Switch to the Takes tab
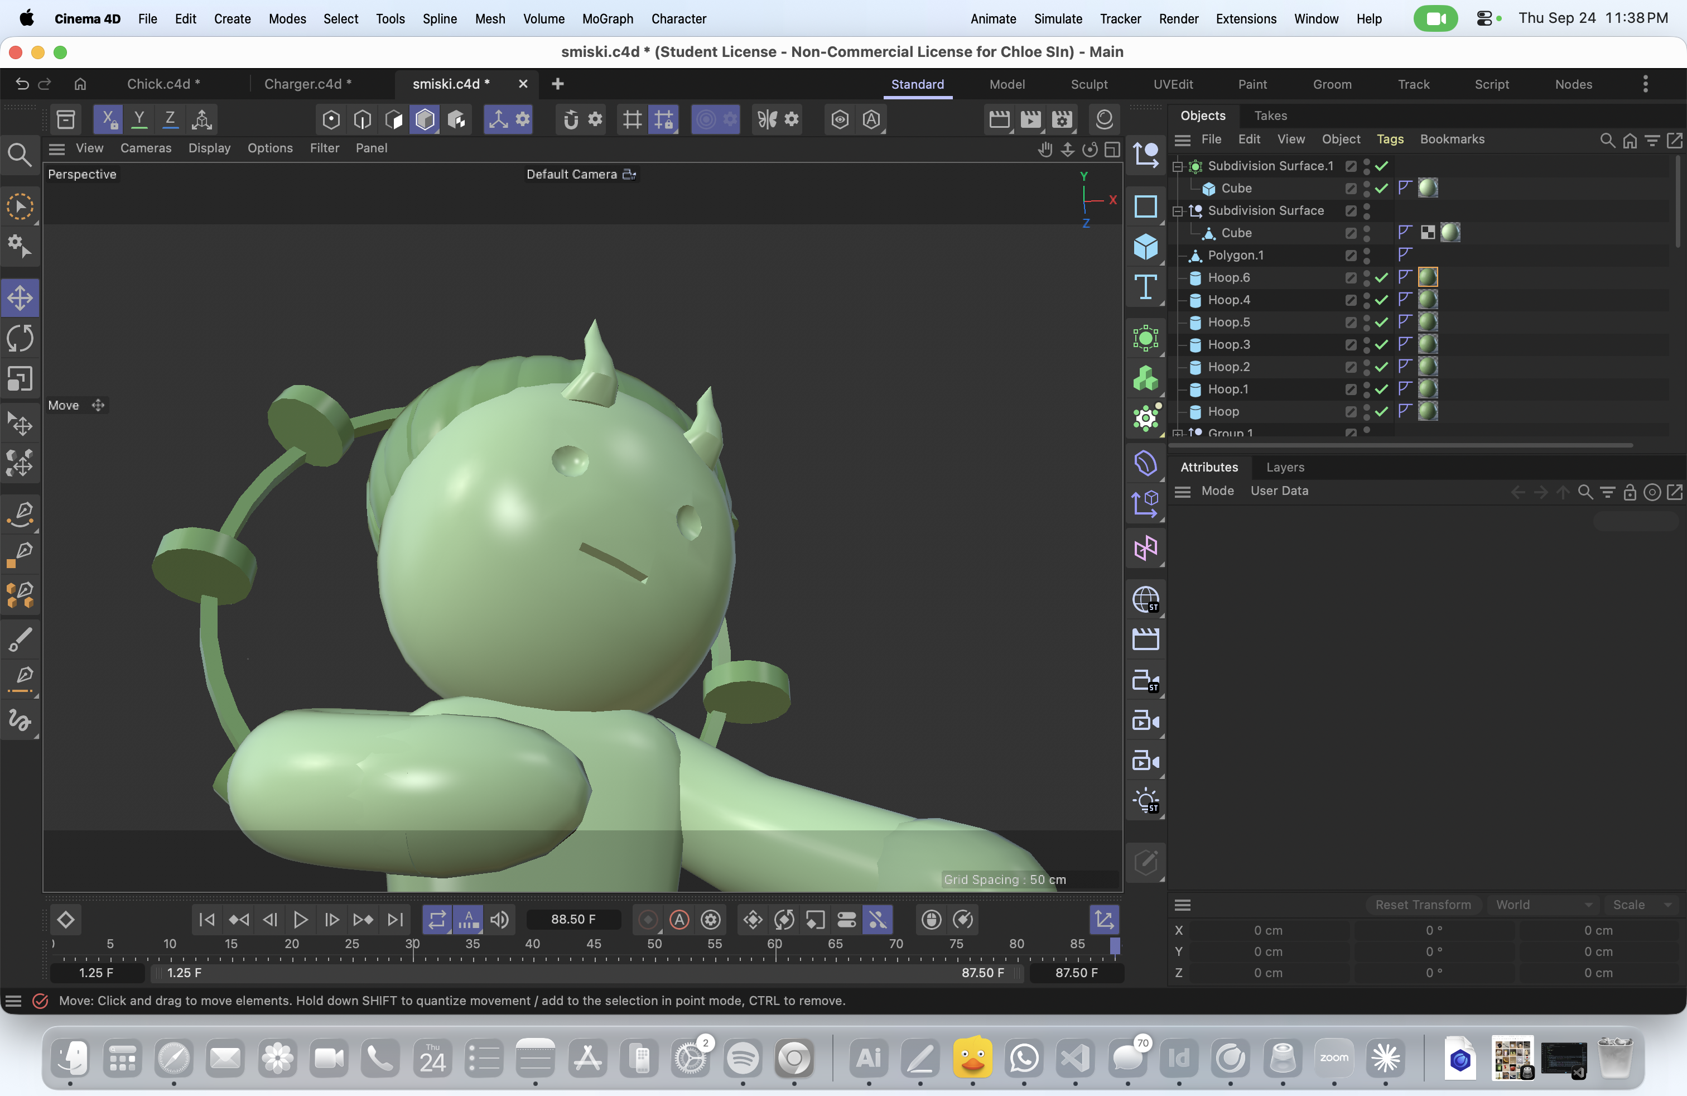 click(x=1270, y=116)
